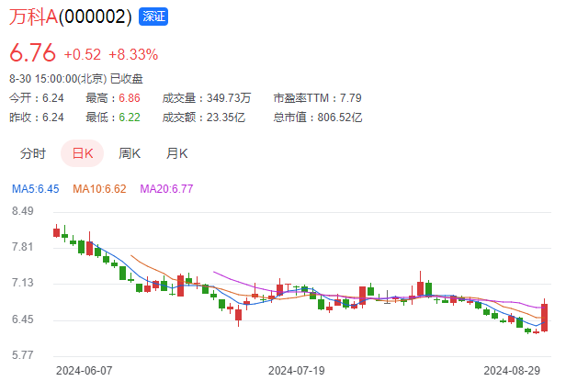Click the current price 6.76
The image size is (566, 392).
[x=32, y=53]
